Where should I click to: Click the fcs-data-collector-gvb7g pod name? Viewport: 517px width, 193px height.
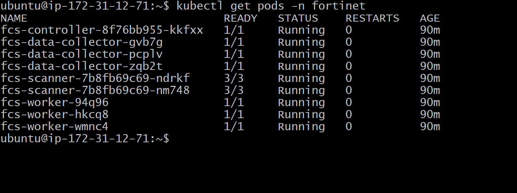(82, 43)
